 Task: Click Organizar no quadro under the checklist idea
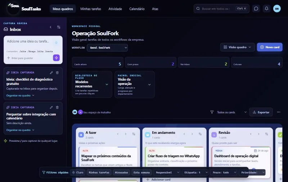pos(20,95)
